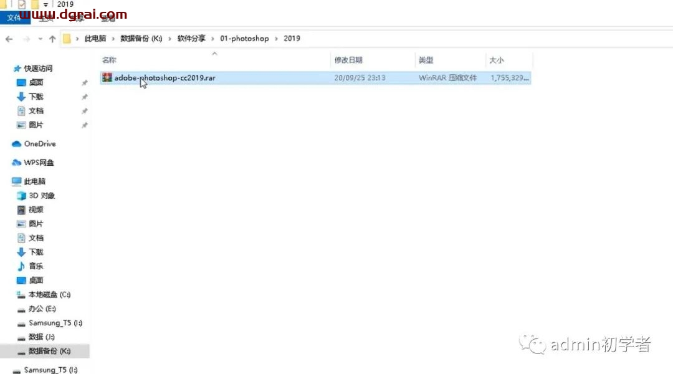
Task: Click the 视频 film icon
Action: (21, 210)
